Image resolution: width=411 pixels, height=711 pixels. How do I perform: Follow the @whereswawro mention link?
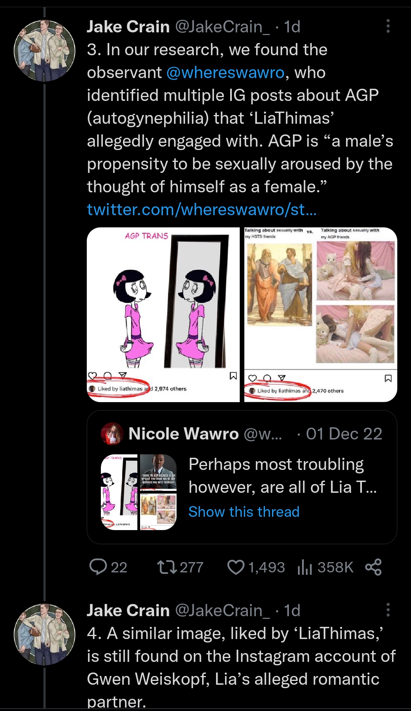click(225, 72)
